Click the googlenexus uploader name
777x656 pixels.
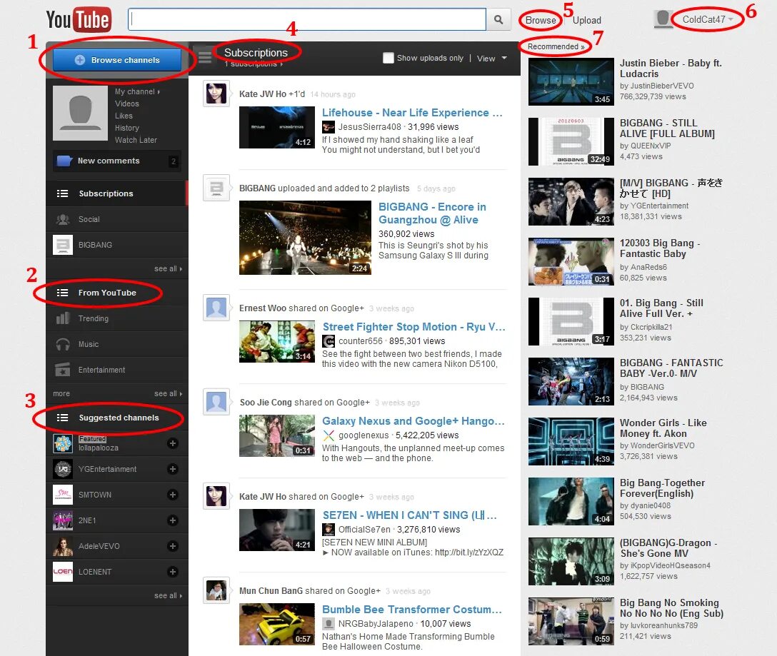(364, 435)
